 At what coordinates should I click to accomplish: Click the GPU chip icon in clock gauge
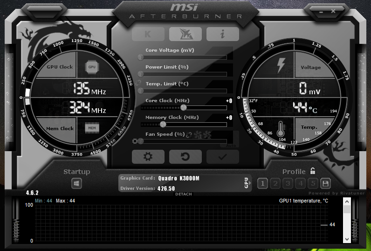pos(92,67)
